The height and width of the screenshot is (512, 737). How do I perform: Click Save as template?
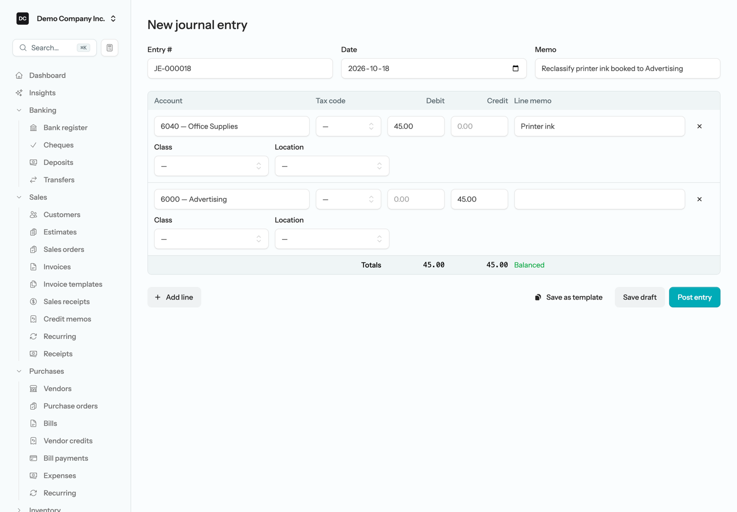click(x=569, y=297)
